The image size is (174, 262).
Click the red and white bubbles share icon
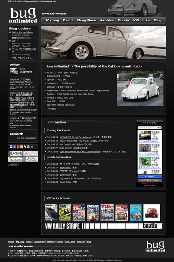tap(25, 147)
